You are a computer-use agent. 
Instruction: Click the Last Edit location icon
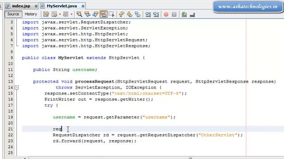pos(46,14)
